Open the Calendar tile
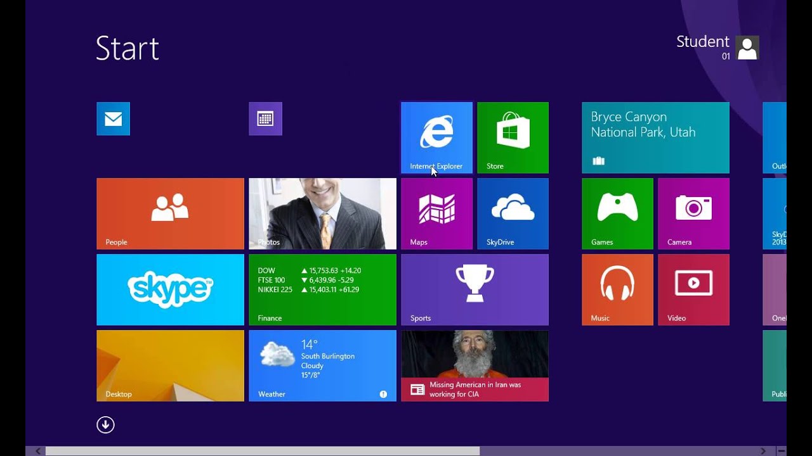This screenshot has height=456, width=812. (265, 118)
